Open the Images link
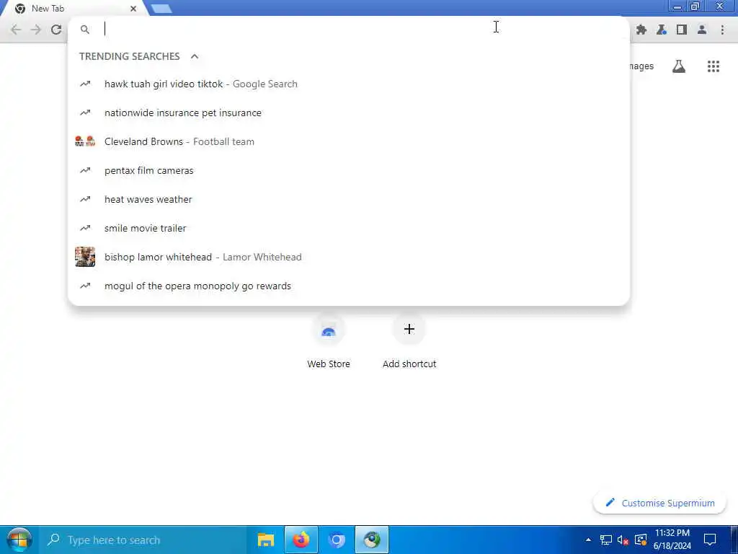The height and width of the screenshot is (554, 738). point(641,66)
